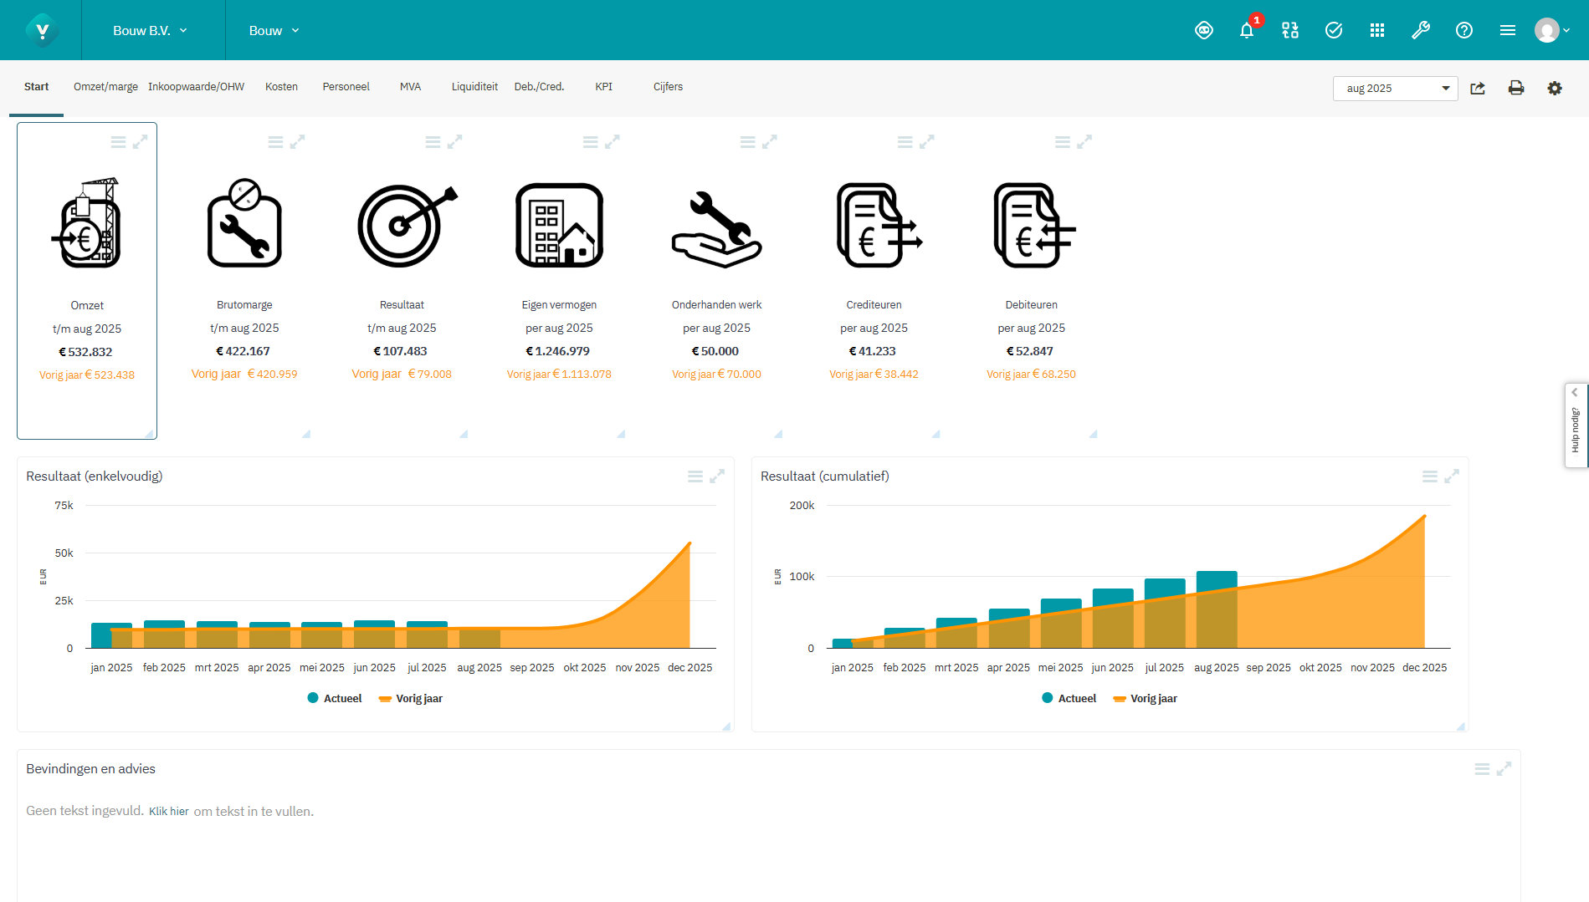The image size is (1589, 902).
Task: Open the KPI tab
Action: click(x=603, y=86)
